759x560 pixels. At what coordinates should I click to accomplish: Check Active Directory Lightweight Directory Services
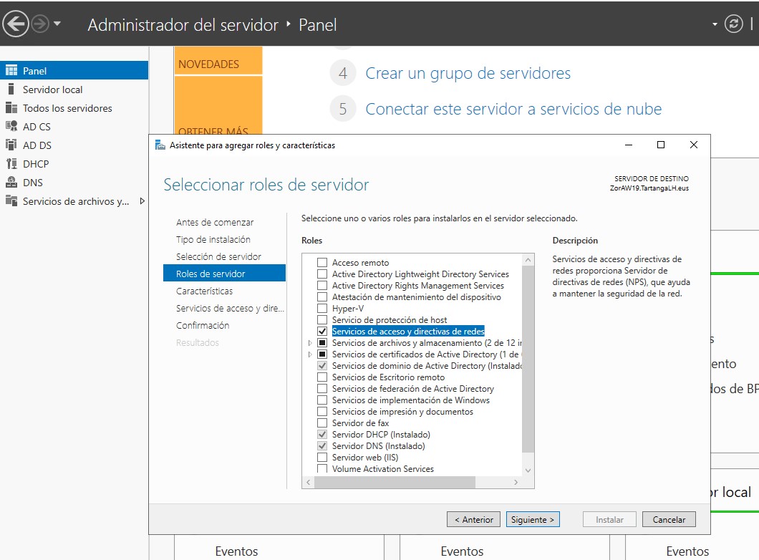pyautogui.click(x=322, y=274)
